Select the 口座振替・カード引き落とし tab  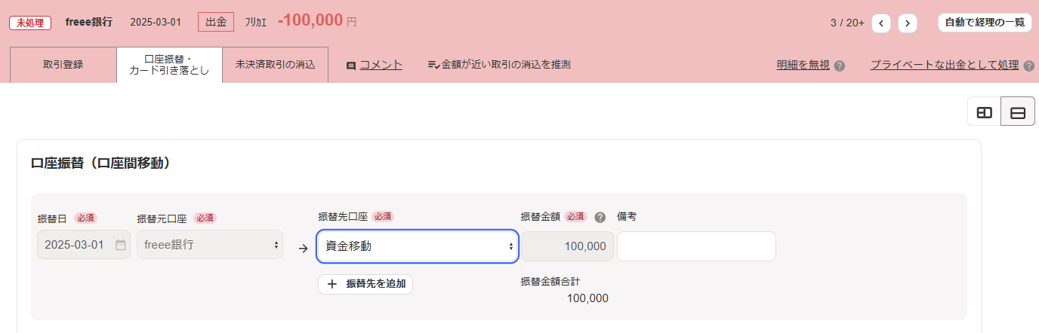click(169, 65)
